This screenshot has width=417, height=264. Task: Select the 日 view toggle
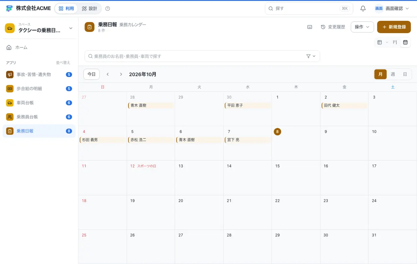[405, 74]
